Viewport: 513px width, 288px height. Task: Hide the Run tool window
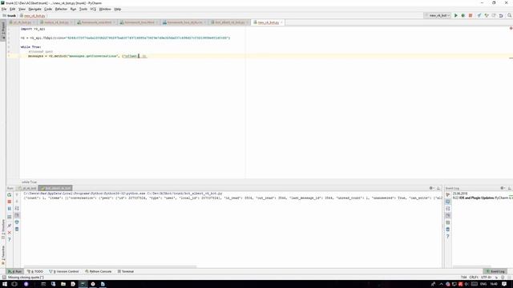pyautogui.click(x=438, y=188)
